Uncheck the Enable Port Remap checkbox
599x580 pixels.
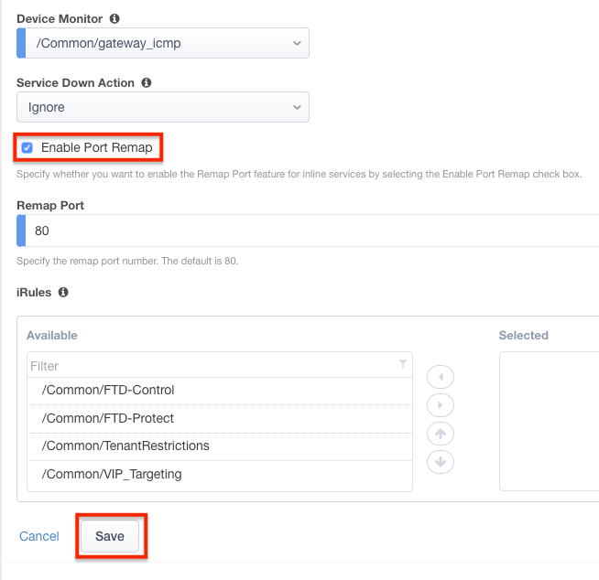[27, 147]
